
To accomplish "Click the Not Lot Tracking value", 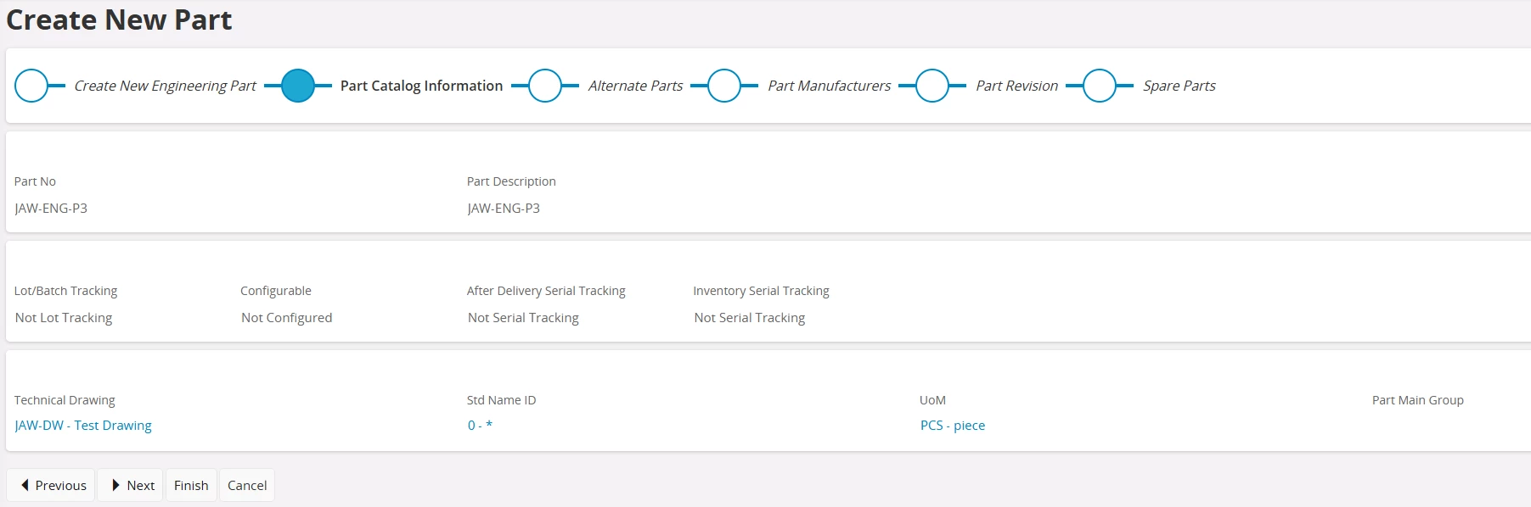I will point(64,318).
